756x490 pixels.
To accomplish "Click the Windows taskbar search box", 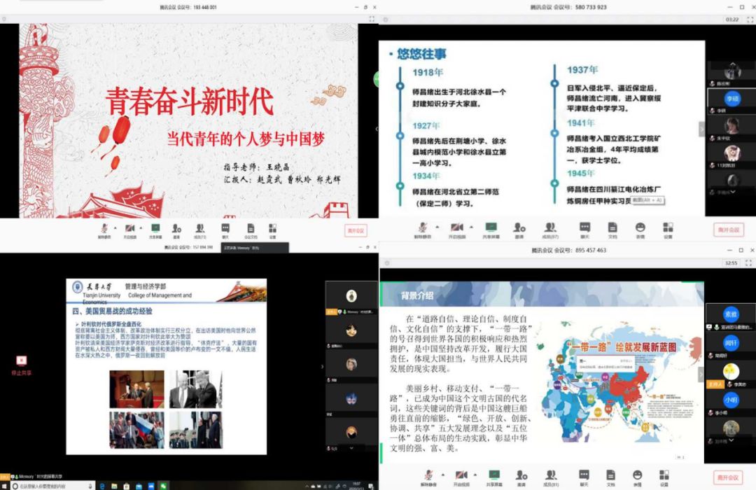I will [49, 485].
